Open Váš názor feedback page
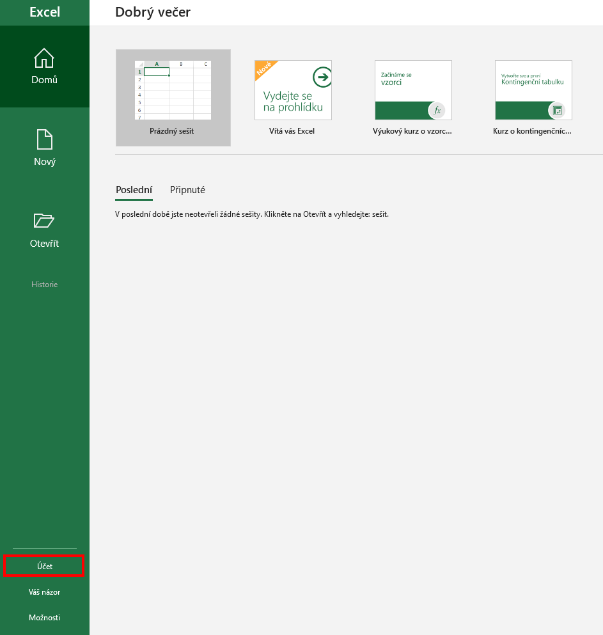 point(45,592)
